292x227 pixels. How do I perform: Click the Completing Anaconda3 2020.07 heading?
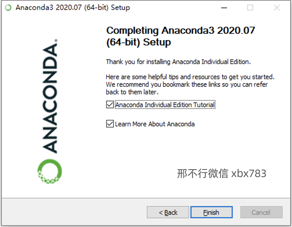[180, 36]
